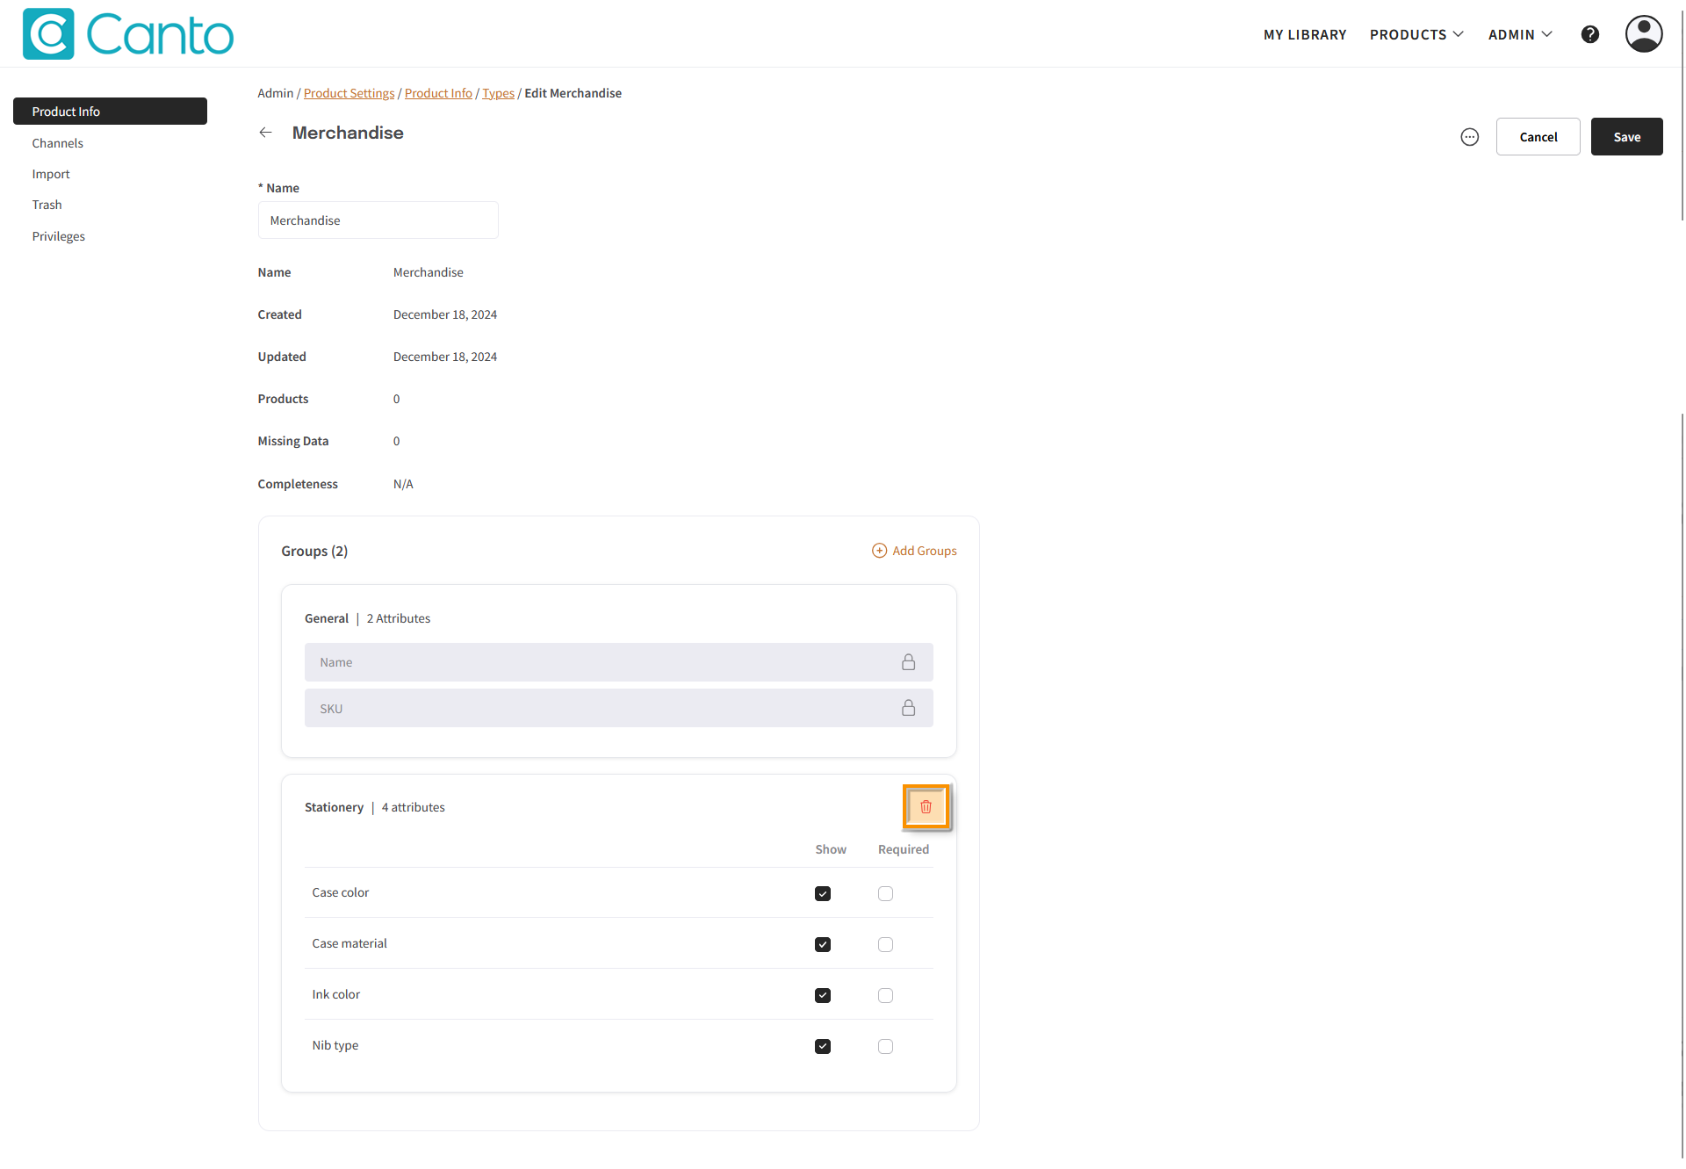Image resolution: width=1686 pixels, height=1169 pixels.
Task: Click the back arrow next to Merchandise
Action: pyautogui.click(x=265, y=133)
